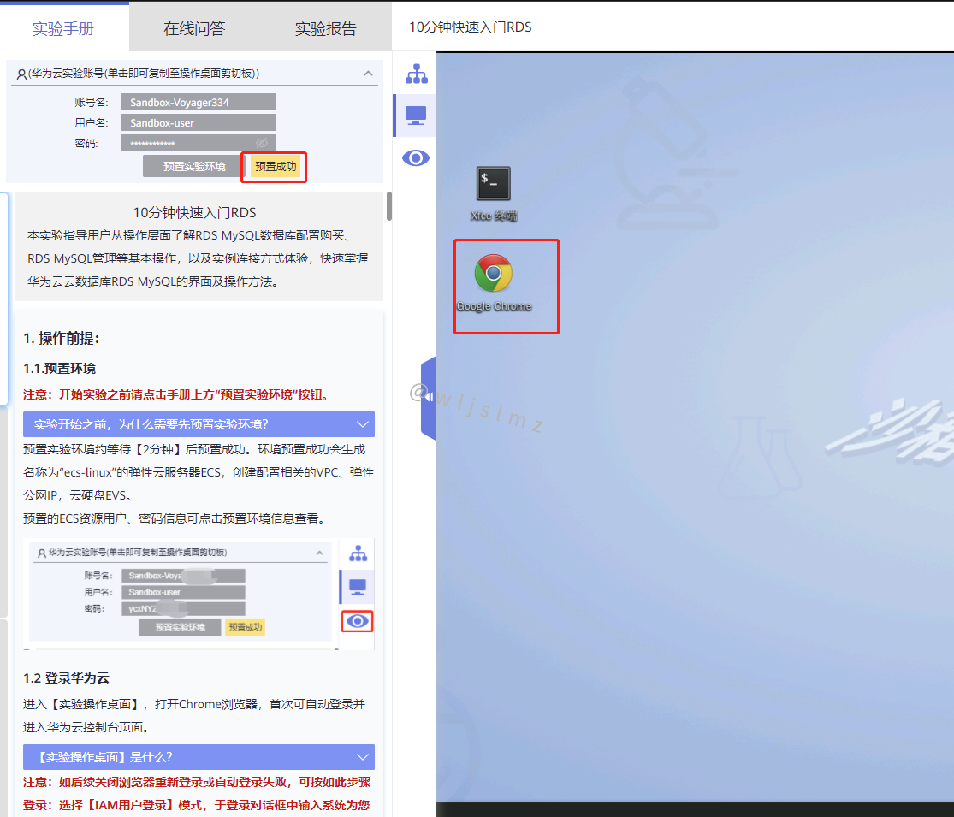Click the 预置实验环境 button
The height and width of the screenshot is (817, 954).
(194, 166)
